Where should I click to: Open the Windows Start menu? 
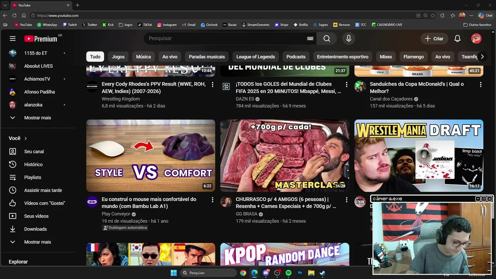174,273
